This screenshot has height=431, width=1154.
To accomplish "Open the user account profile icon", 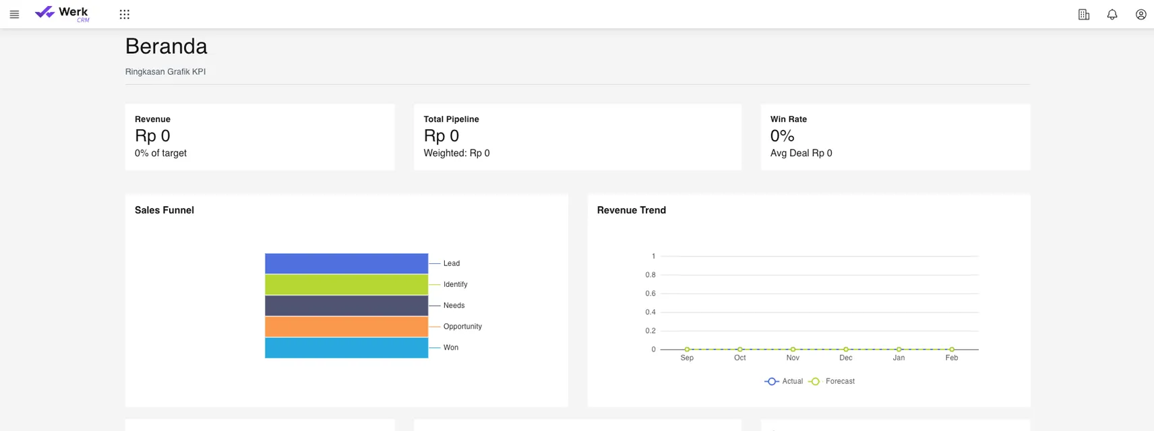I will click(x=1141, y=14).
